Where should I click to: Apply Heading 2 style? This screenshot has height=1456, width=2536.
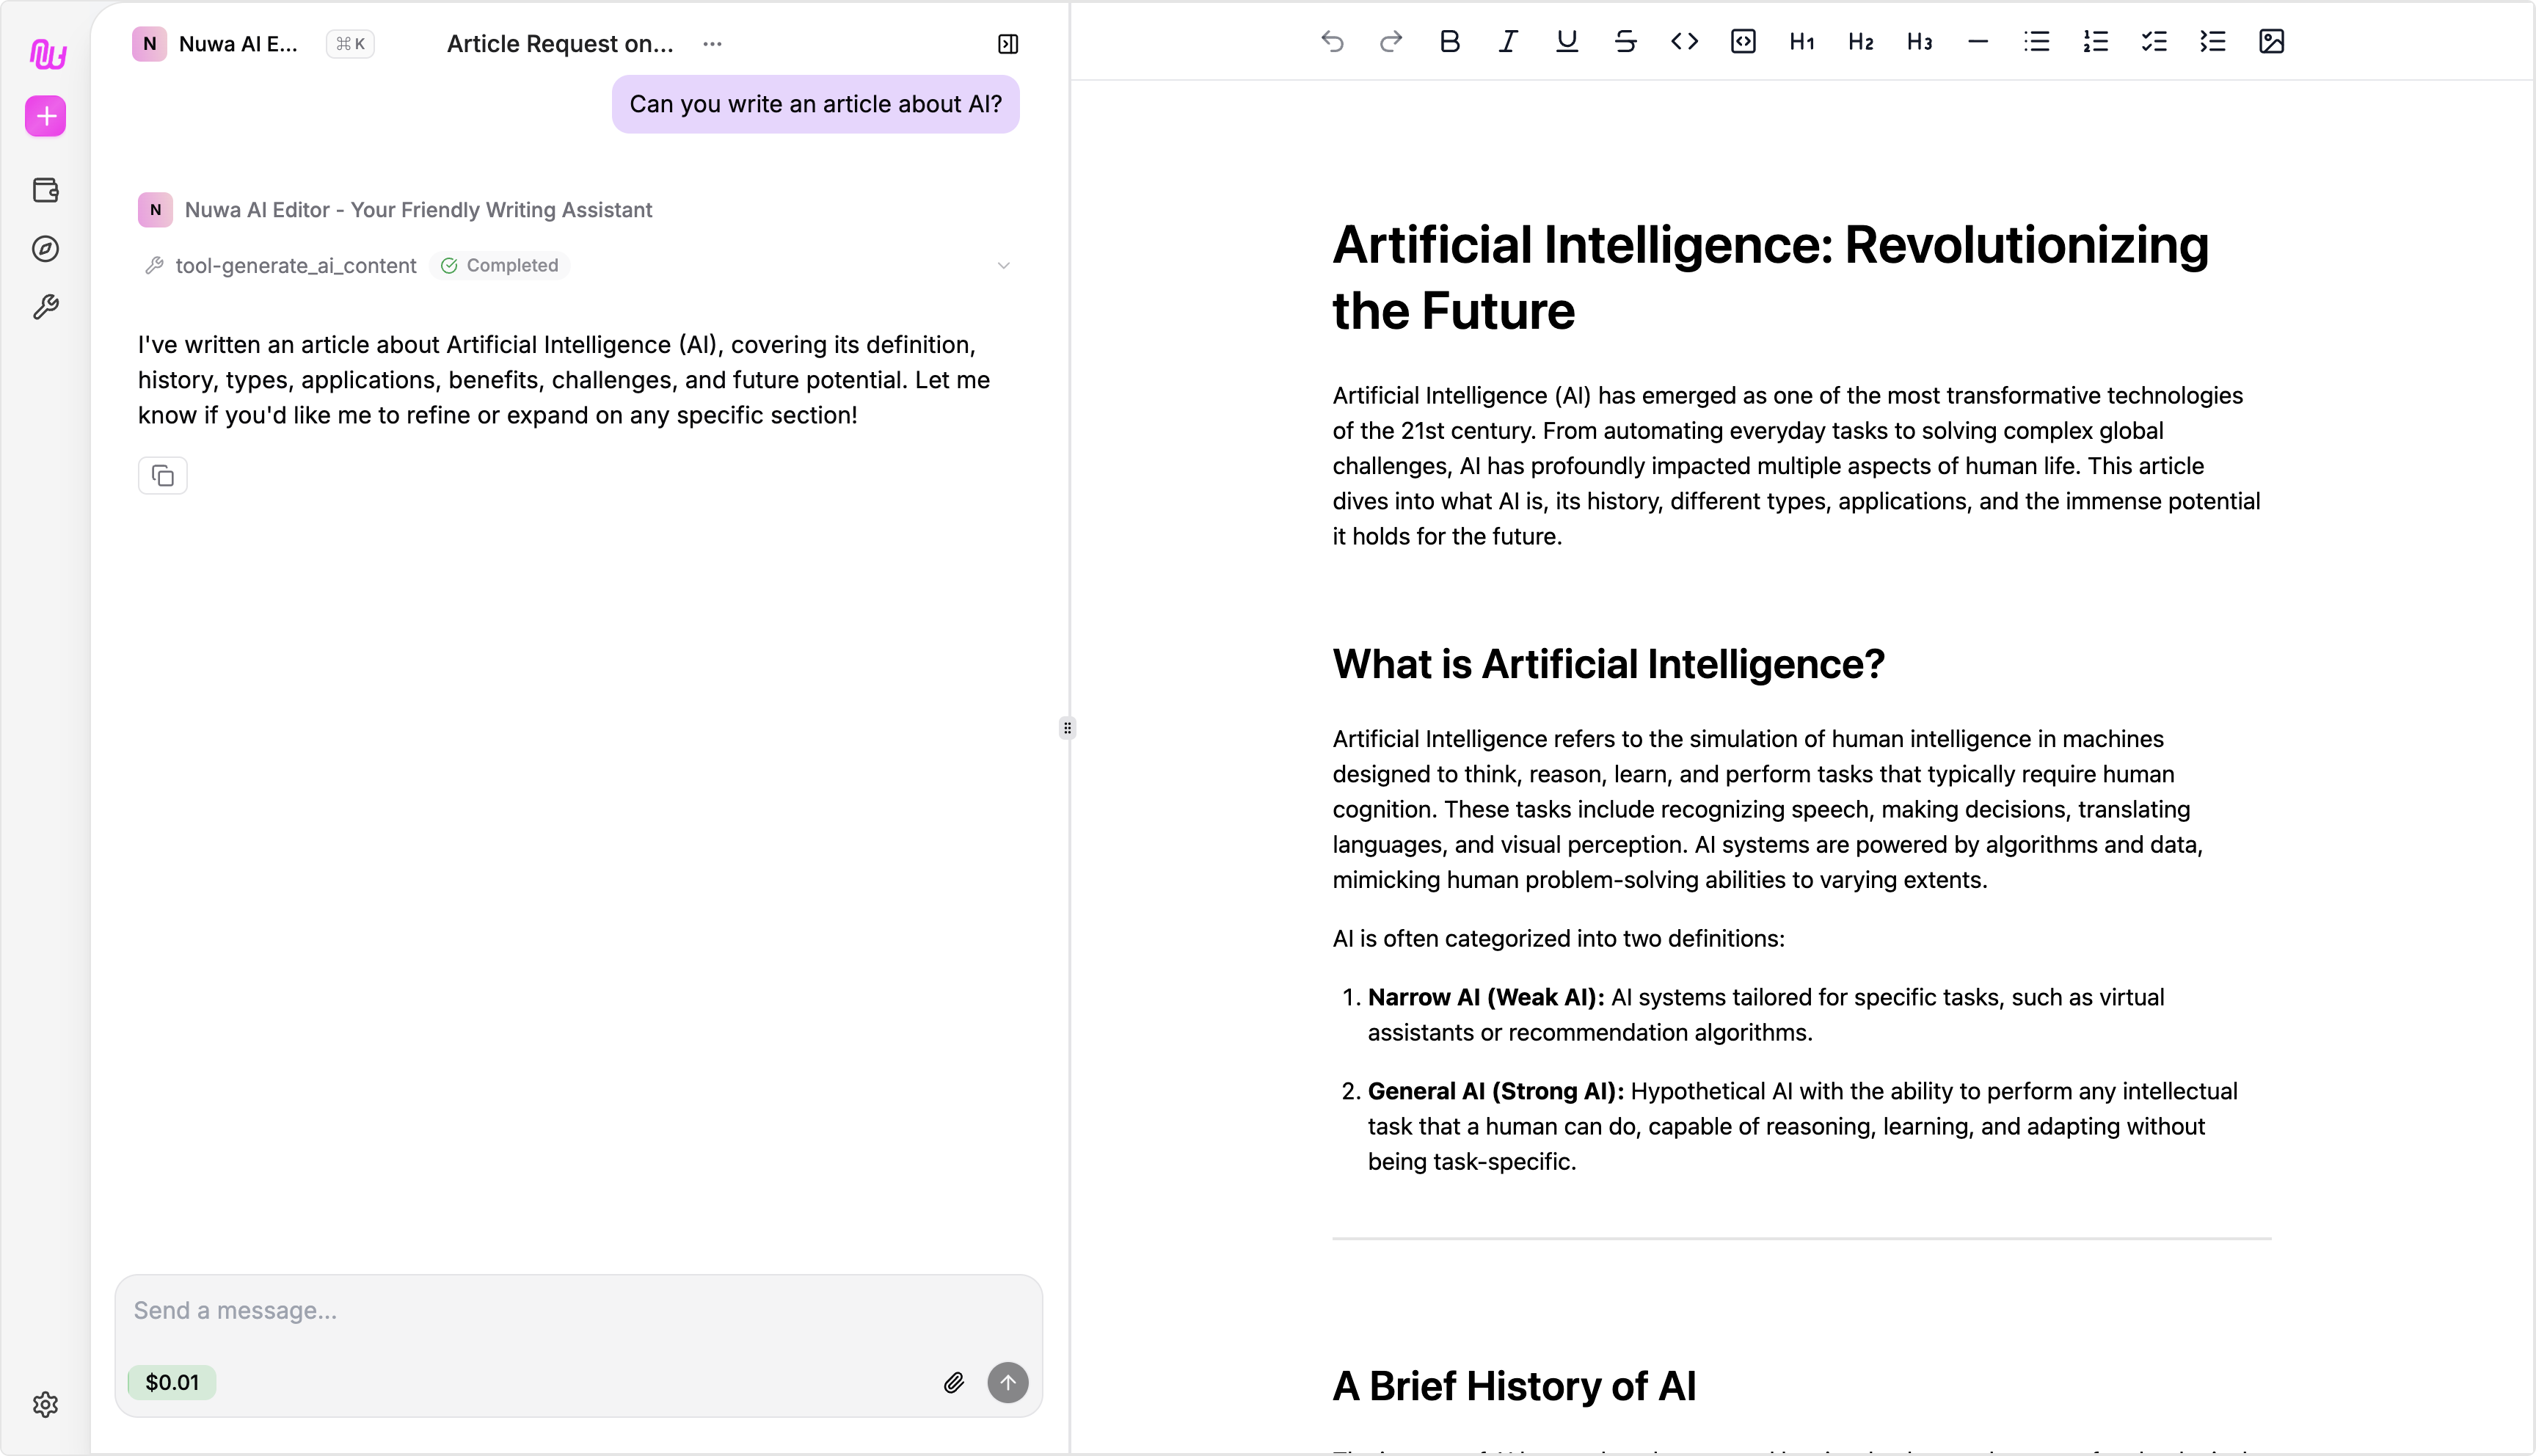pos(1860,42)
